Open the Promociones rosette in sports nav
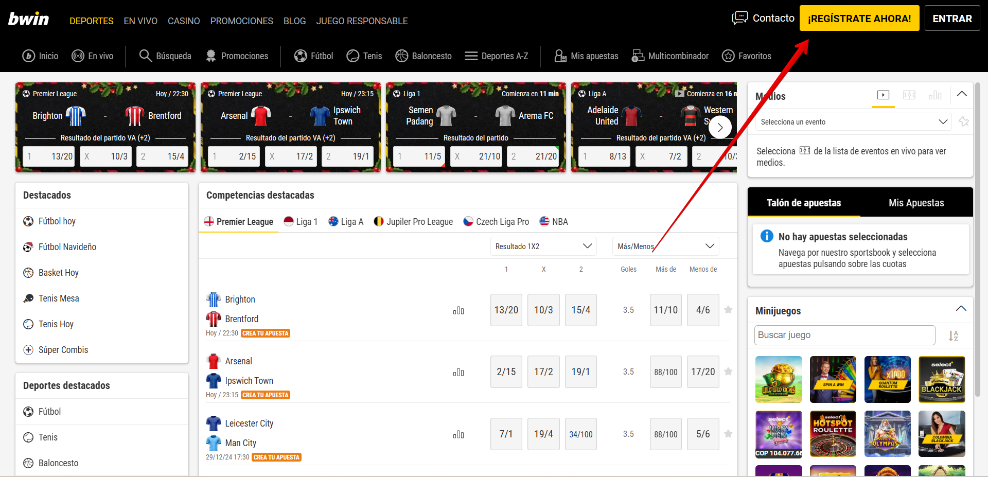This screenshot has height=477, width=988. [237, 56]
